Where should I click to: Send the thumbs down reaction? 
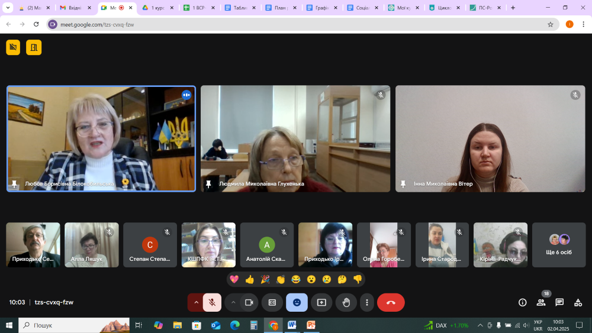coord(358,279)
